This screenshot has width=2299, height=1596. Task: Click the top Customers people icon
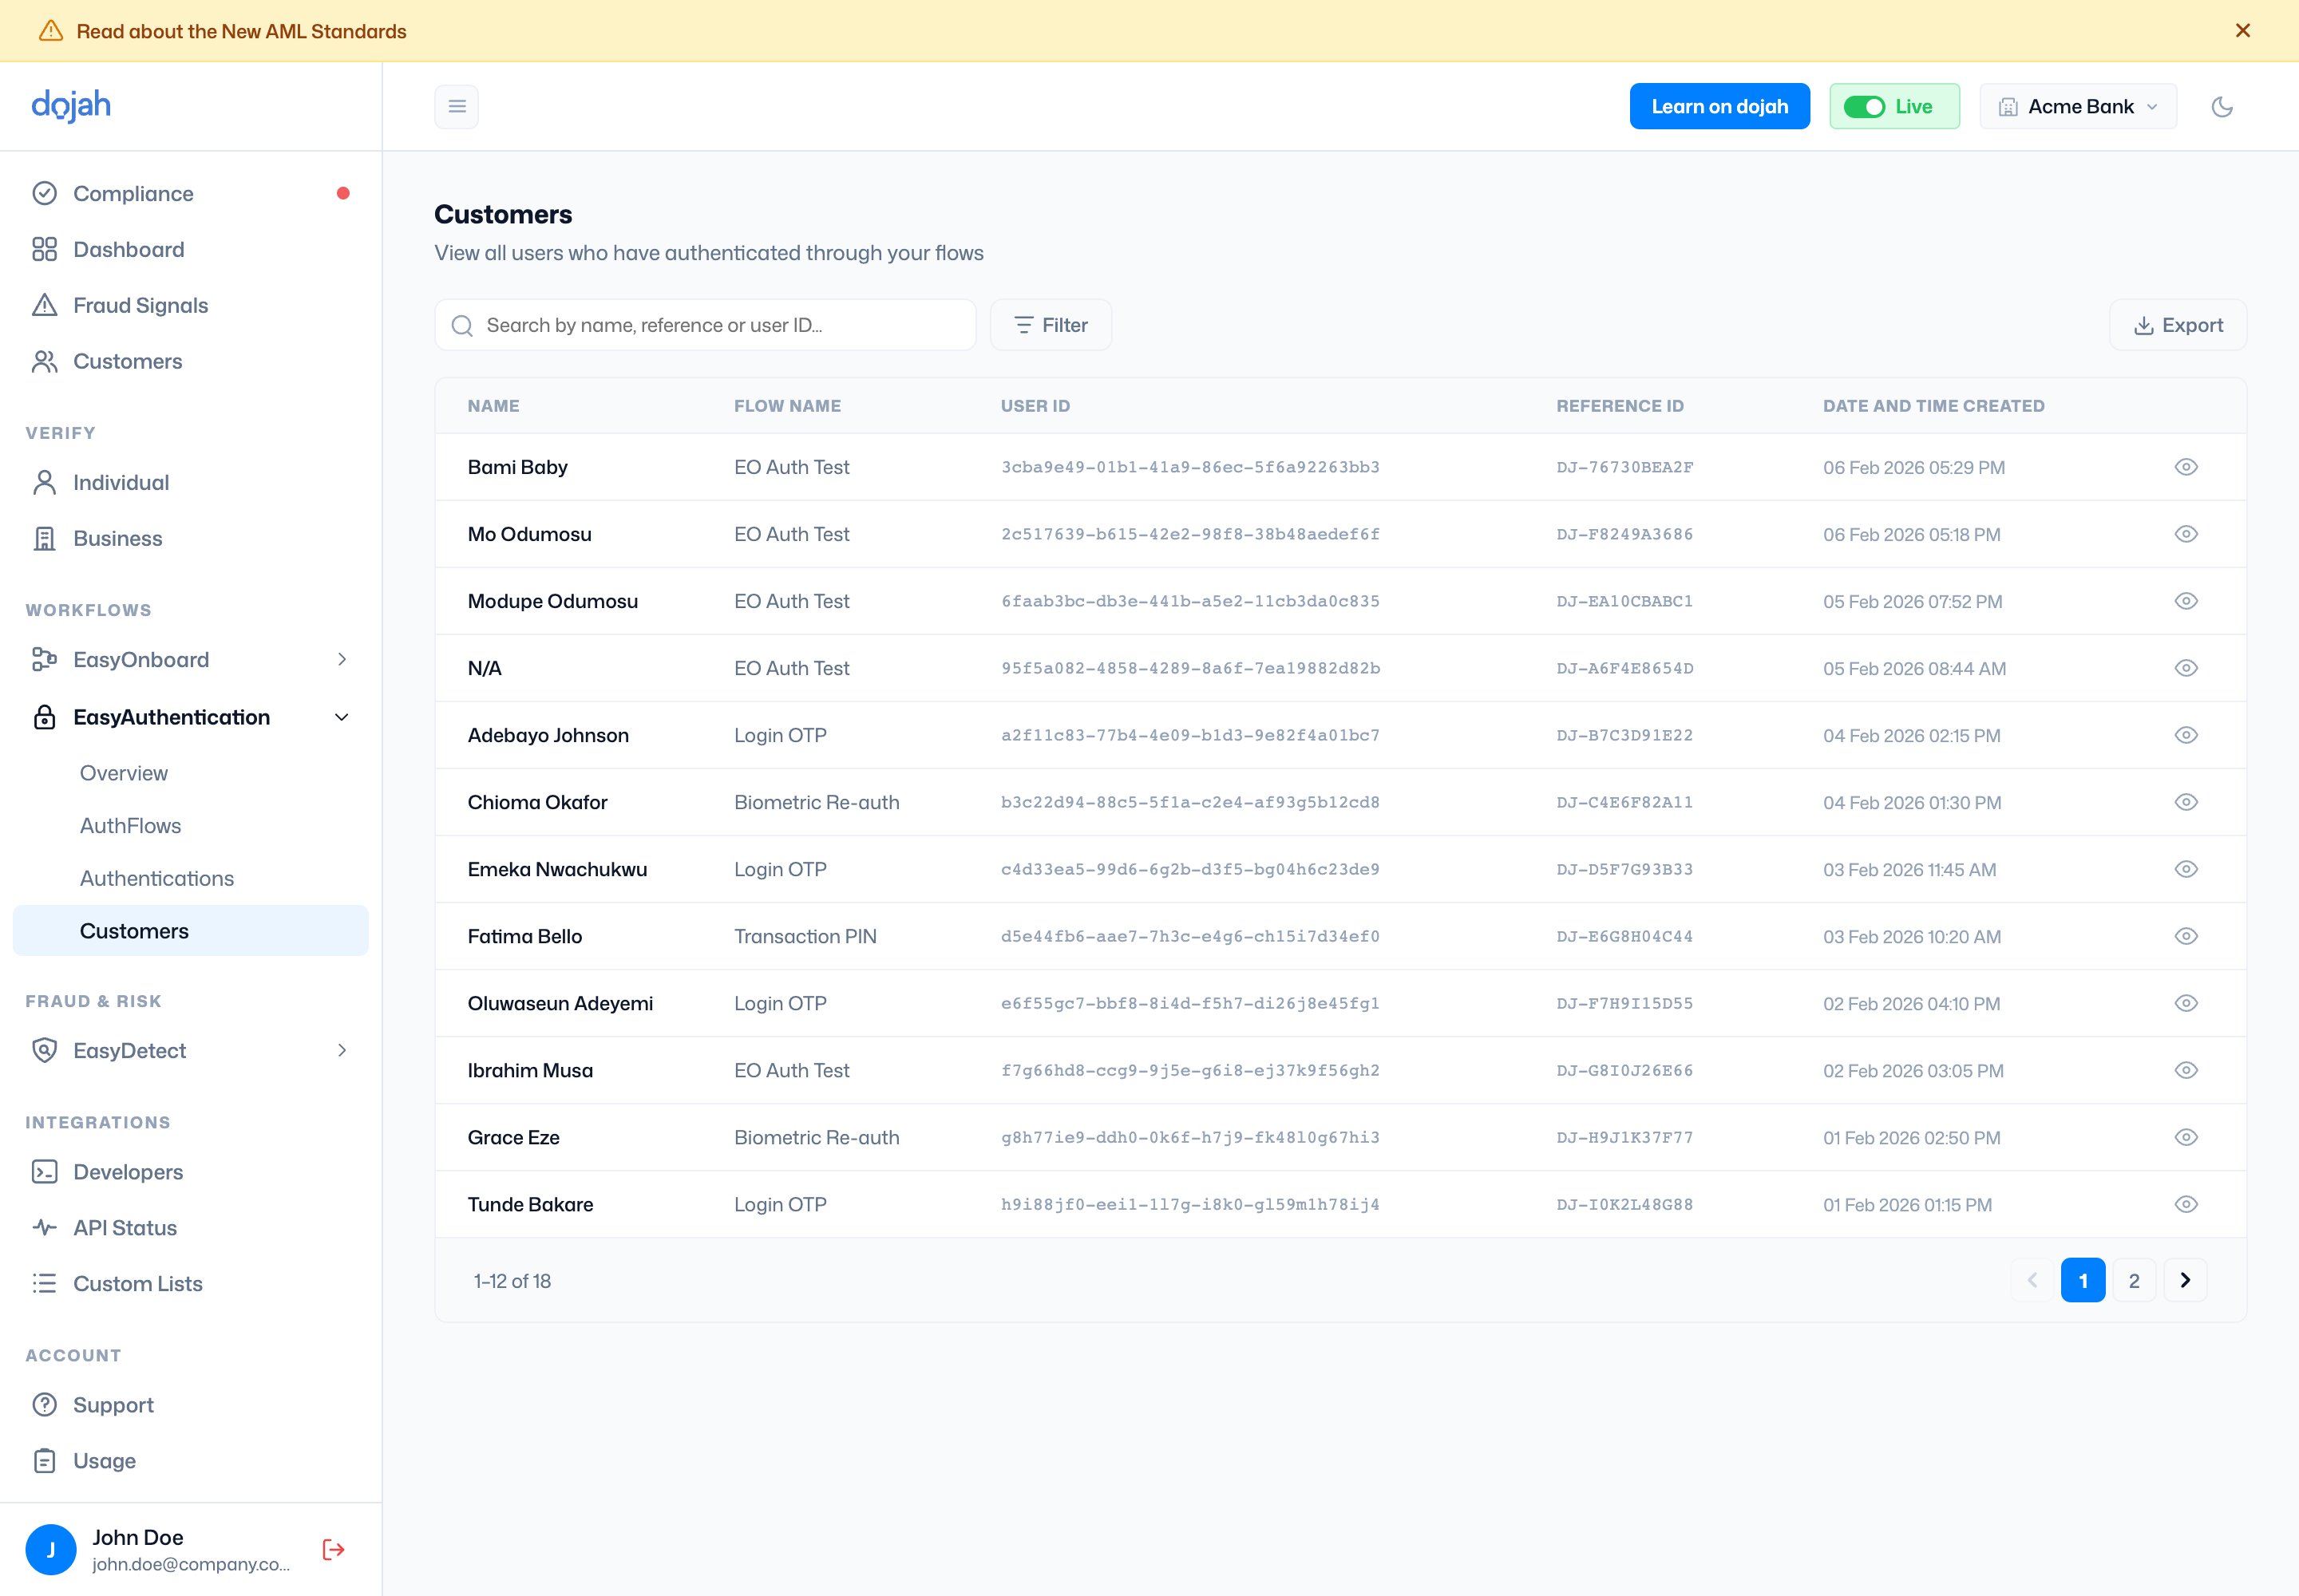point(45,361)
